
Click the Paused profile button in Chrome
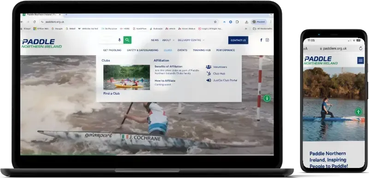[x=259, y=22]
